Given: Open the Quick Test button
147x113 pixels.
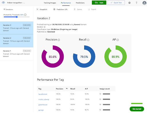Looking at the screenshot, I should 116,3.
